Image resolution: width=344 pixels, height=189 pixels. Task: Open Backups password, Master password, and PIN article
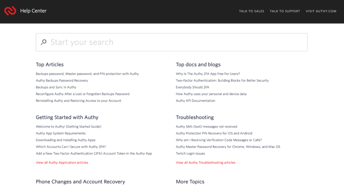[x=87, y=74]
